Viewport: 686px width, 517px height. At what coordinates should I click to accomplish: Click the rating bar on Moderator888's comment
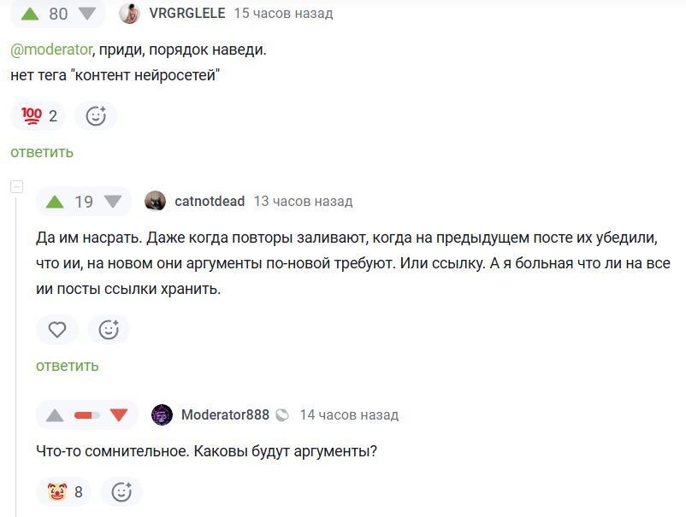[x=87, y=415]
